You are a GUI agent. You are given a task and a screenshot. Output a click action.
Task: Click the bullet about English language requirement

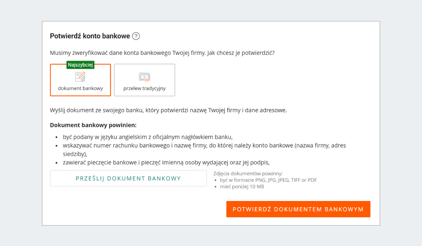coord(148,137)
